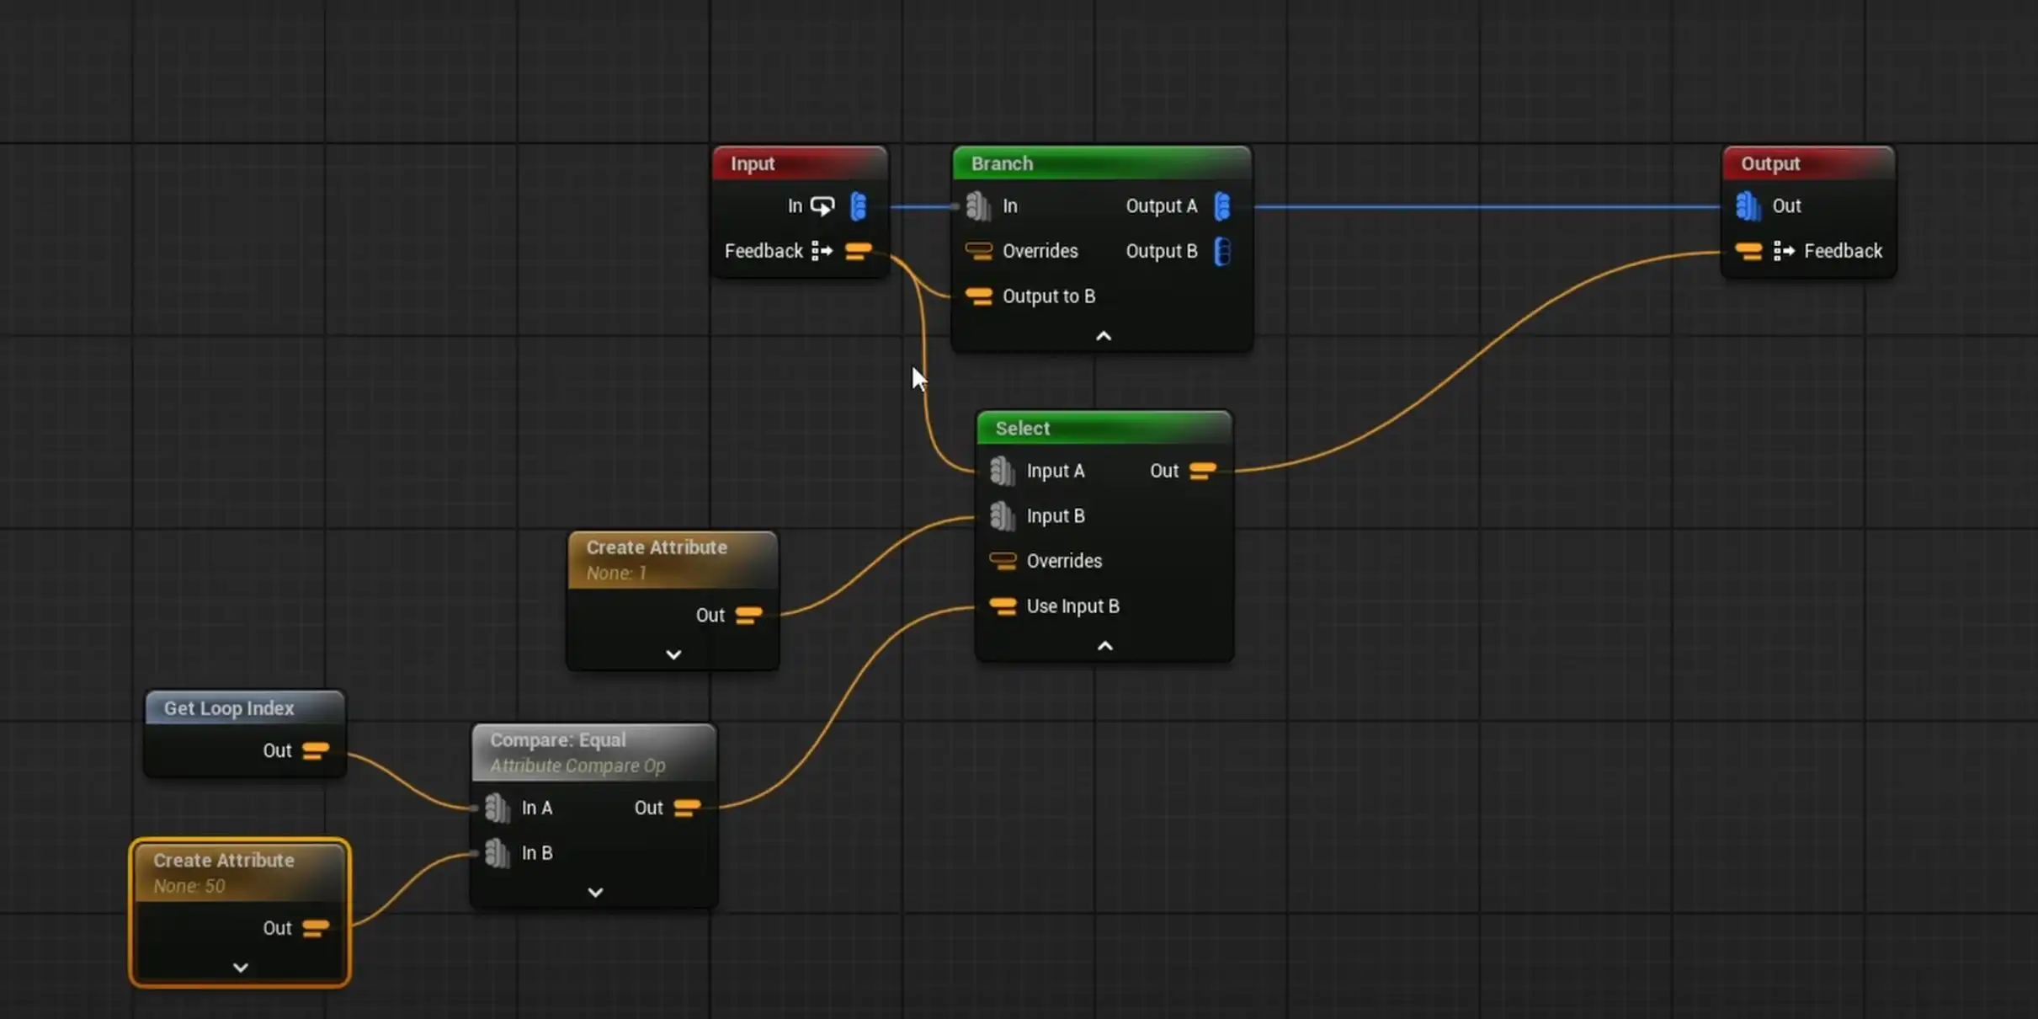The width and height of the screenshot is (2038, 1019).
Task: Select the Output node header
Action: click(1770, 163)
